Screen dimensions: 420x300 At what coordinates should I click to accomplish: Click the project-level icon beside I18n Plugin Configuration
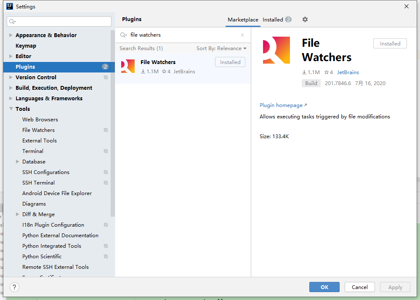tap(106, 225)
